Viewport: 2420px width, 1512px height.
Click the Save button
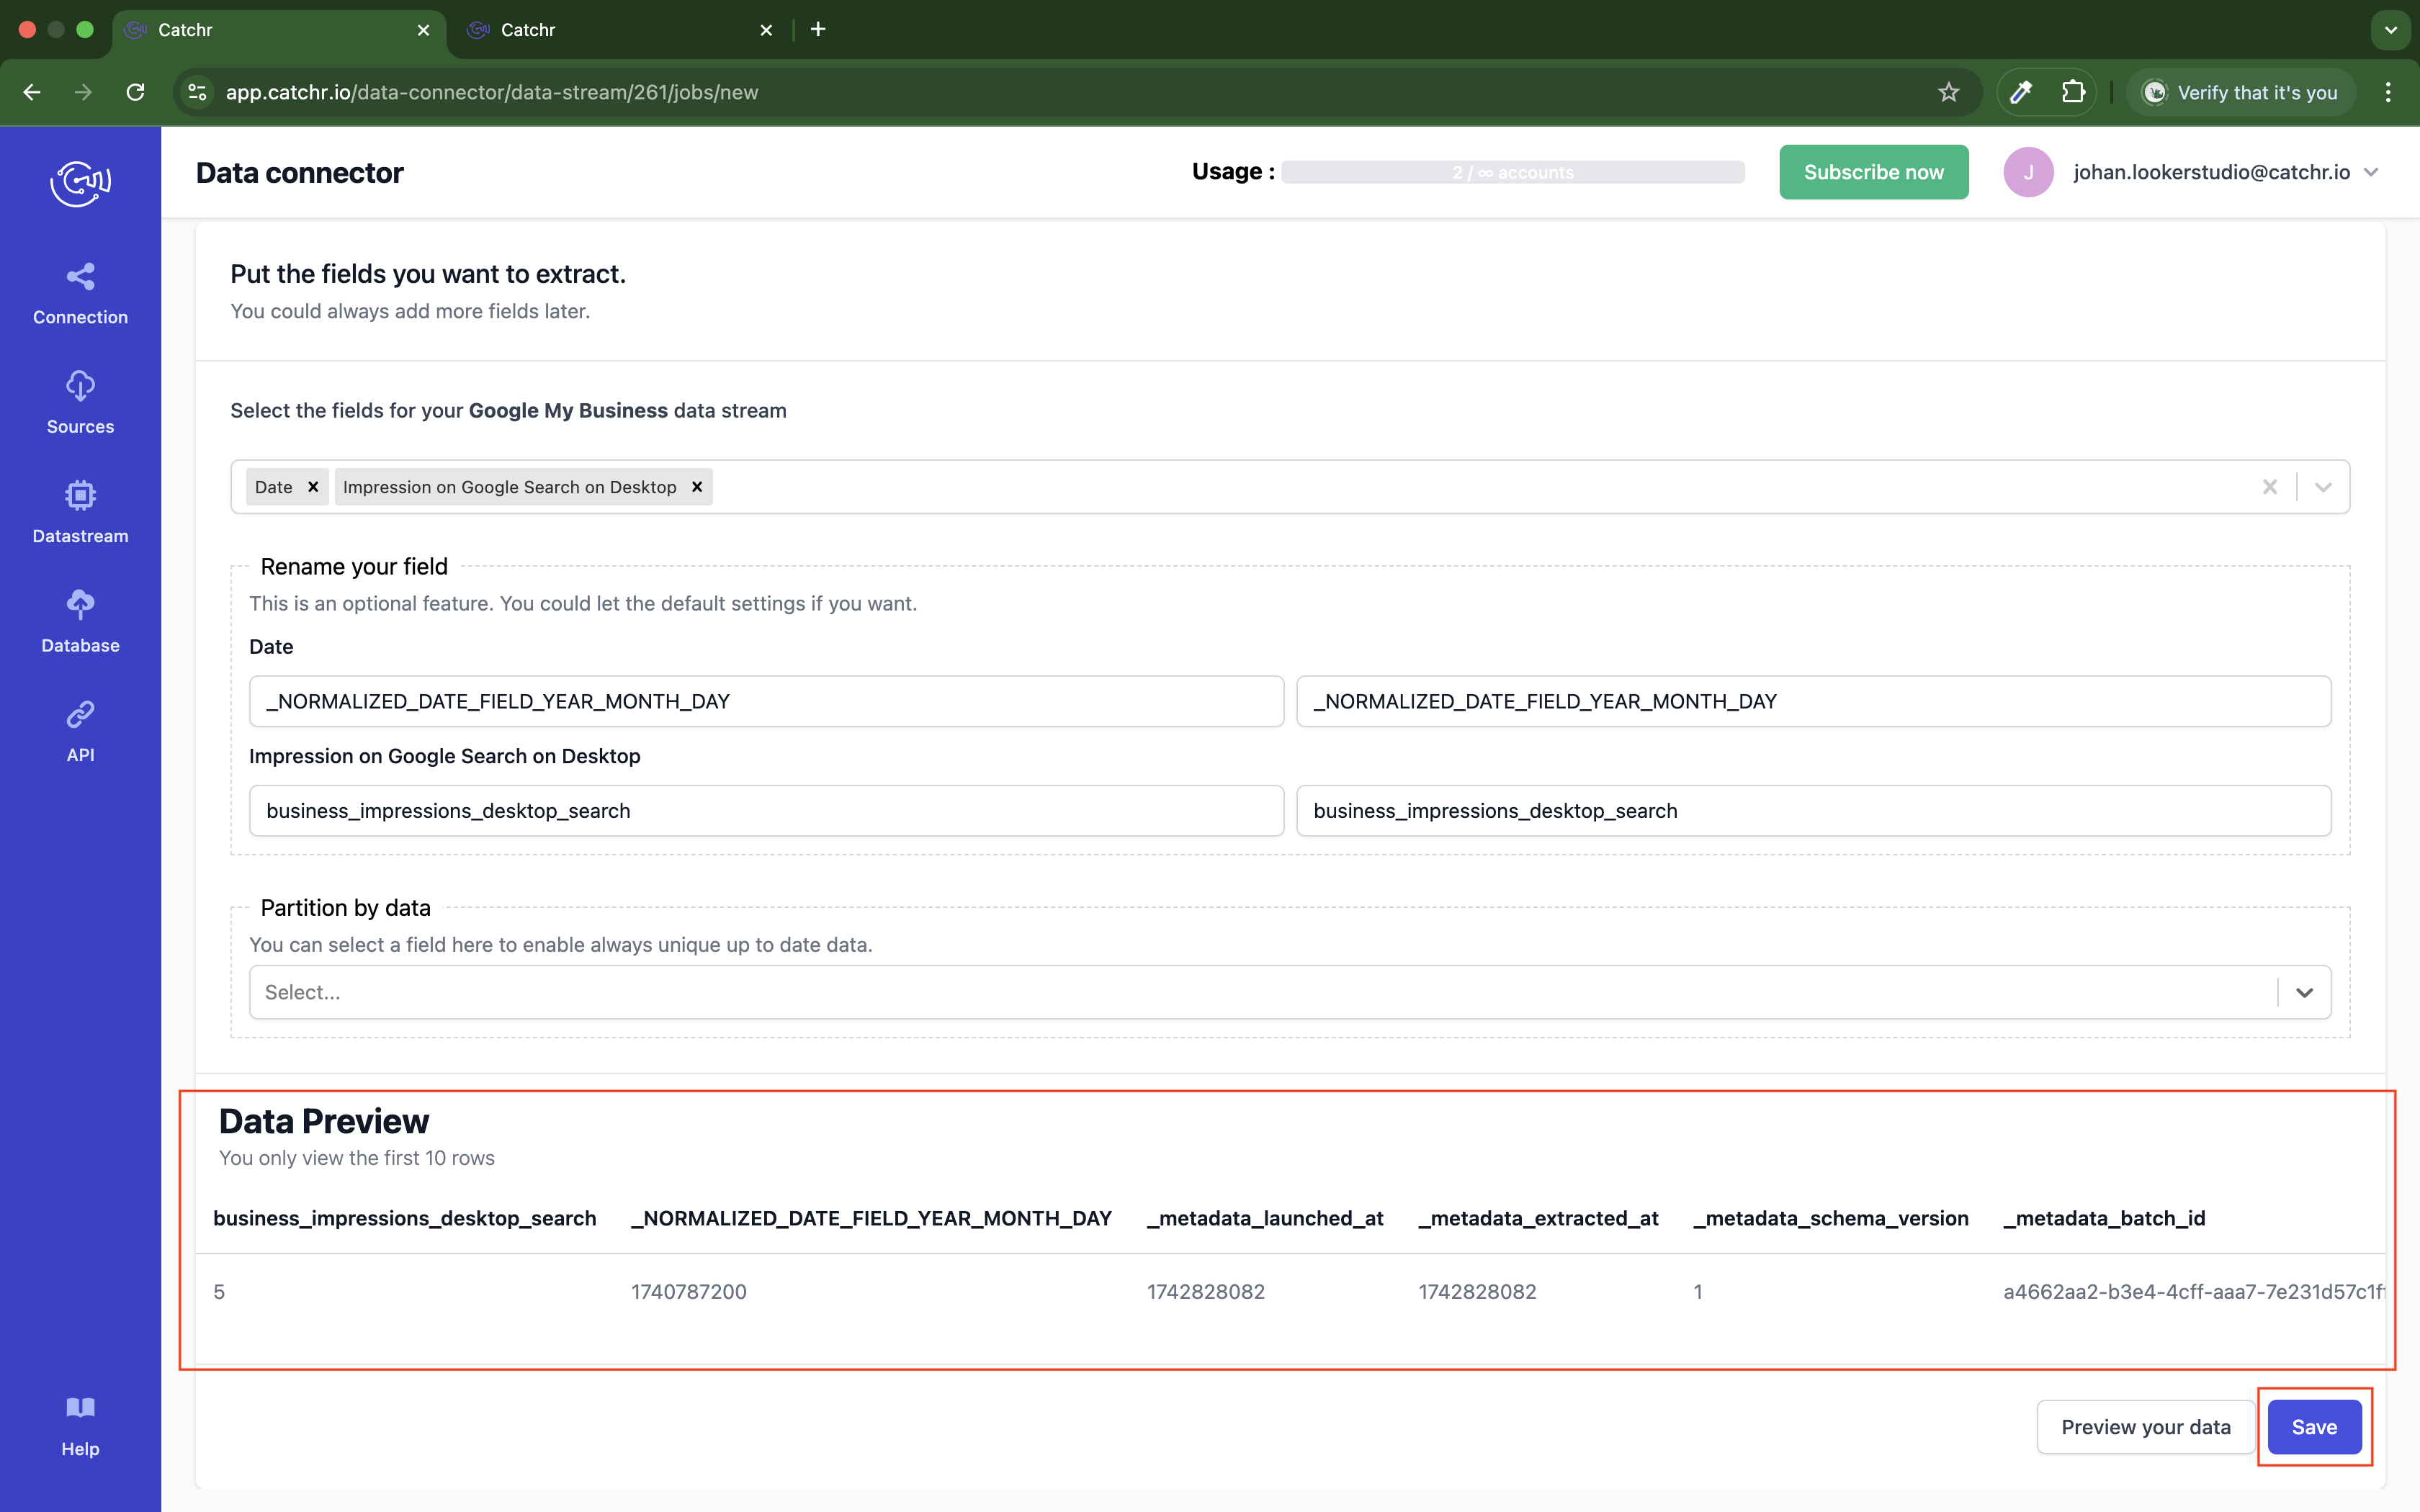coord(2314,1427)
